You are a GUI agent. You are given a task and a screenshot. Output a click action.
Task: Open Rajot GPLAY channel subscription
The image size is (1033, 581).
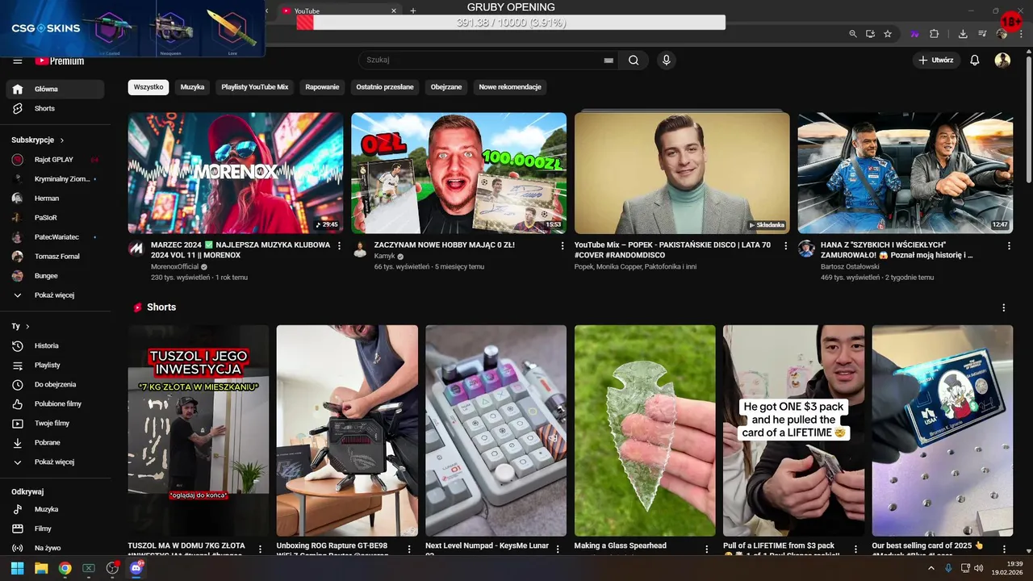point(55,160)
